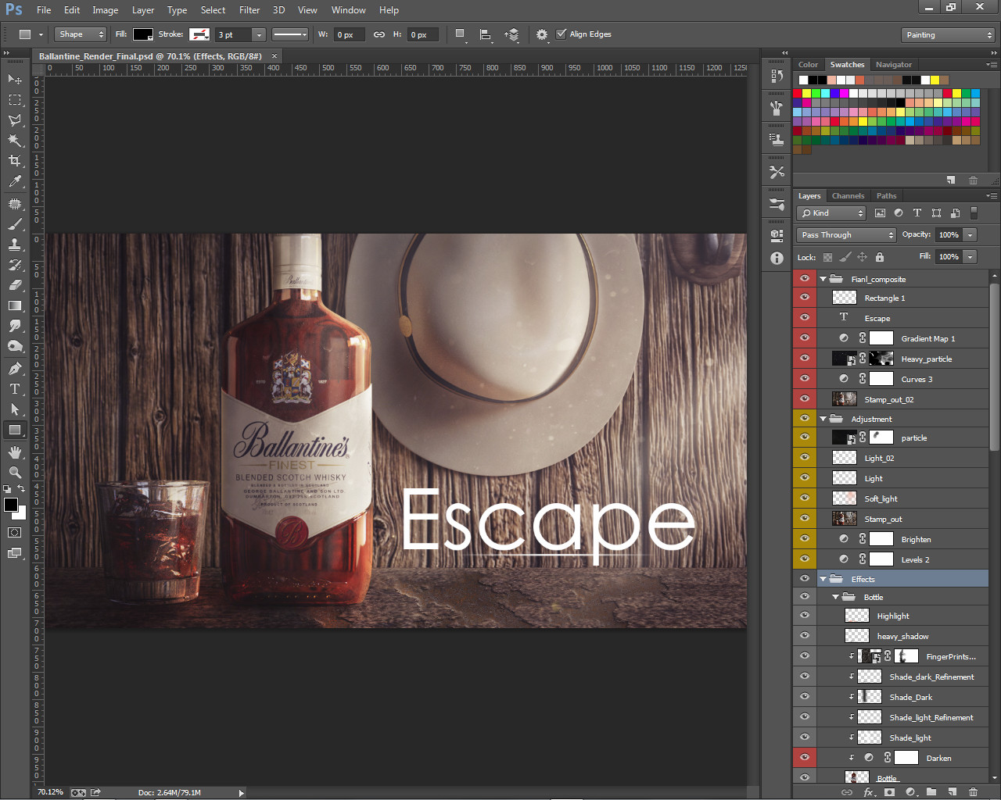The width and height of the screenshot is (1001, 800).
Task: Click the link width and height icon
Action: pos(379,34)
